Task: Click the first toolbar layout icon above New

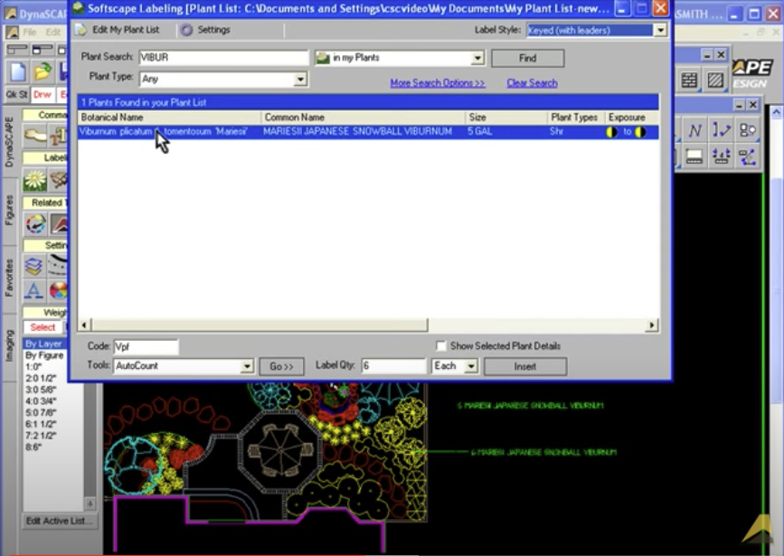Action: tap(17, 50)
